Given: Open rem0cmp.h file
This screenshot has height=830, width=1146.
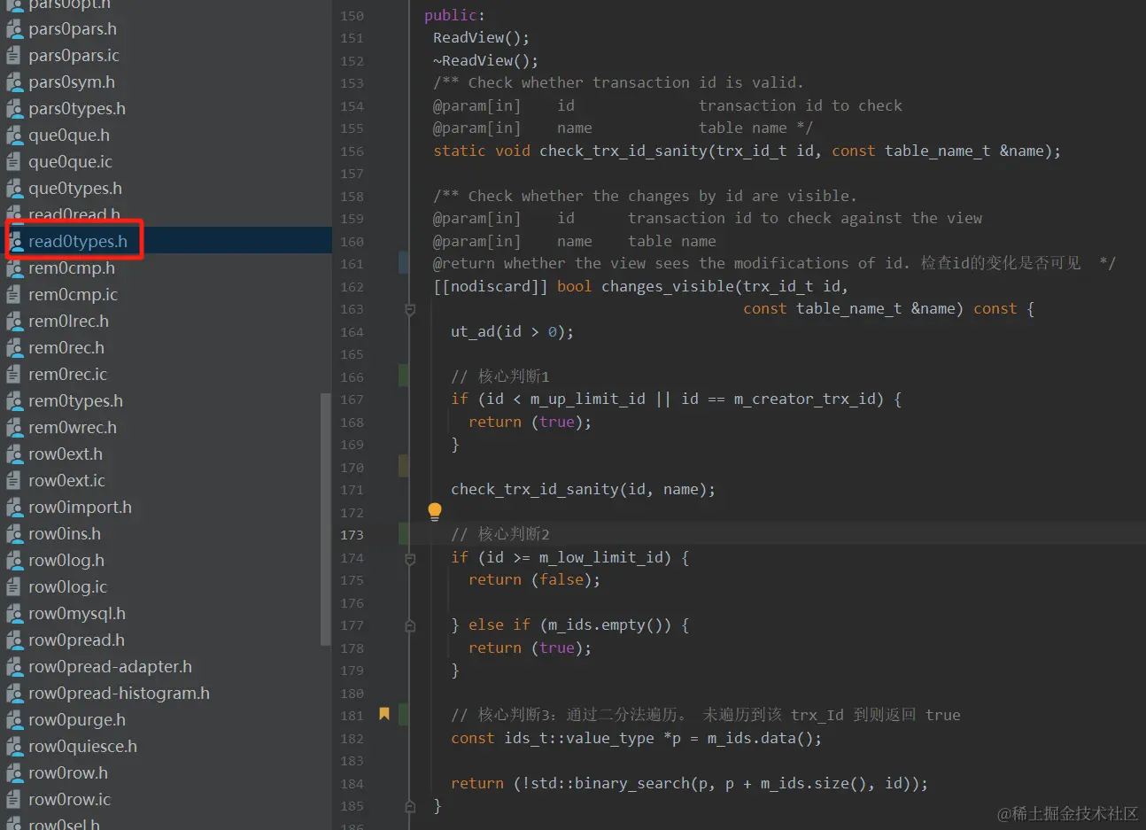Looking at the screenshot, I should [71, 268].
